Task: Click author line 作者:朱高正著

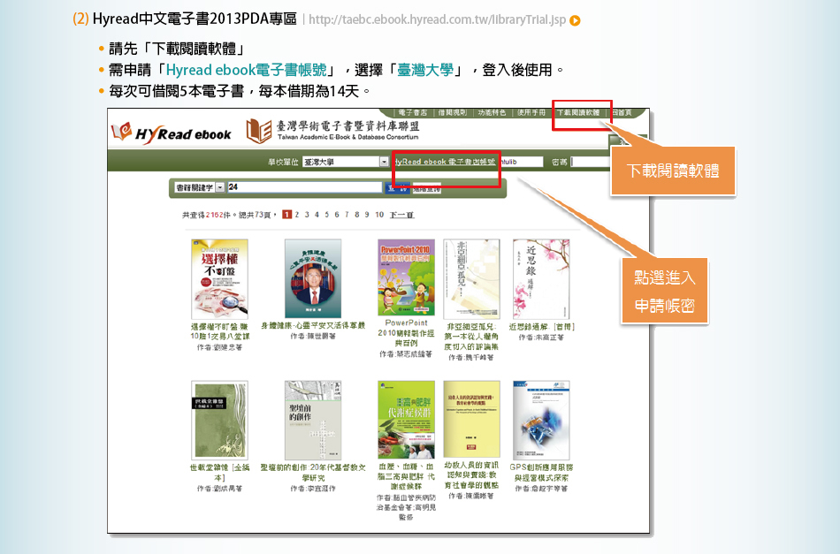Action: (541, 338)
